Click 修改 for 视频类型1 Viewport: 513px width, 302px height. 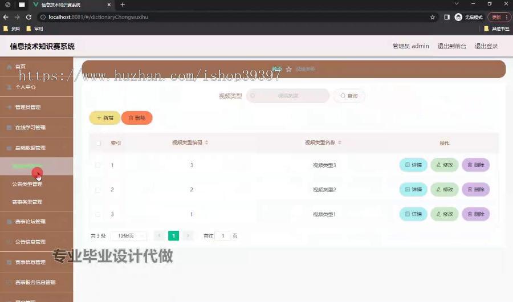444,214
